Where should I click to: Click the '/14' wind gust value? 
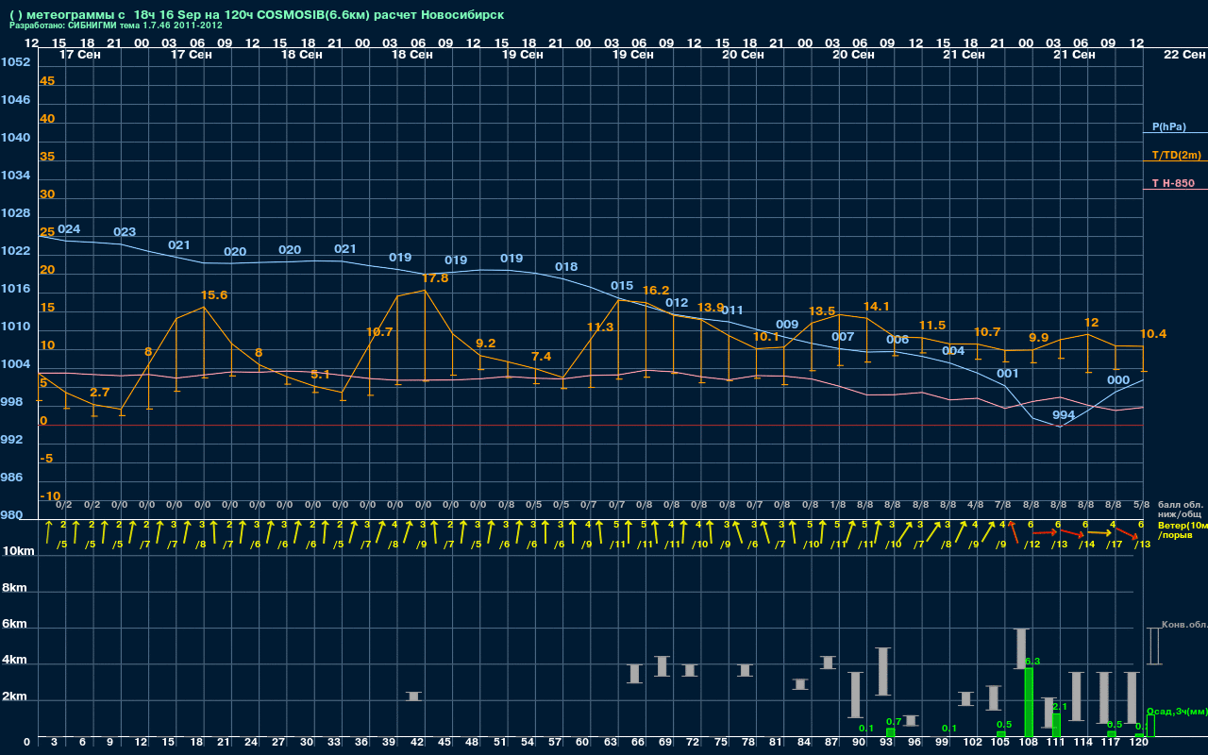point(1087,545)
